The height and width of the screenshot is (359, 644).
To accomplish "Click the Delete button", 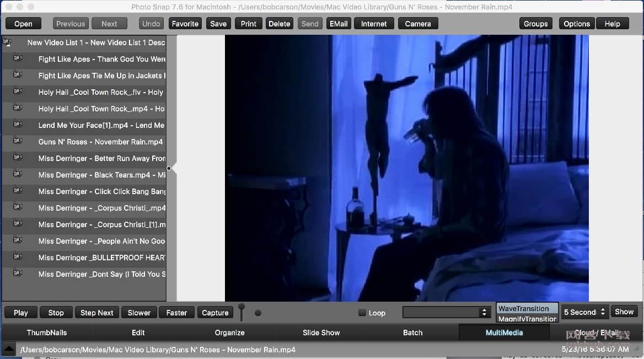I will pos(280,24).
